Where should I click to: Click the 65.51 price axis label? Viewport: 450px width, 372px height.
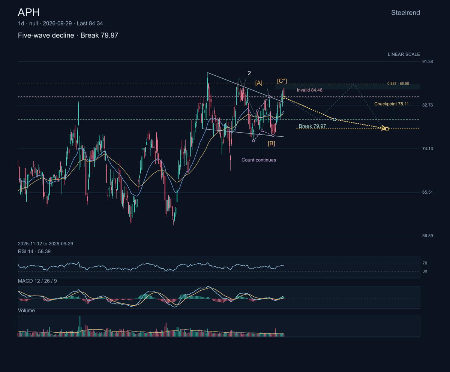tap(427, 192)
